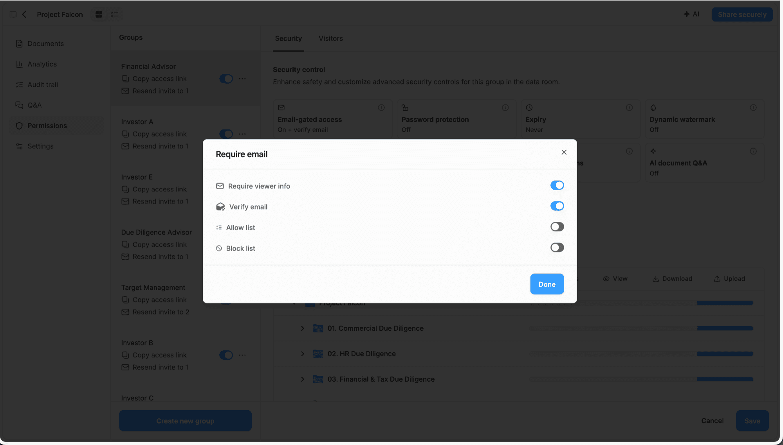Open Permissions in the sidebar

56,126
